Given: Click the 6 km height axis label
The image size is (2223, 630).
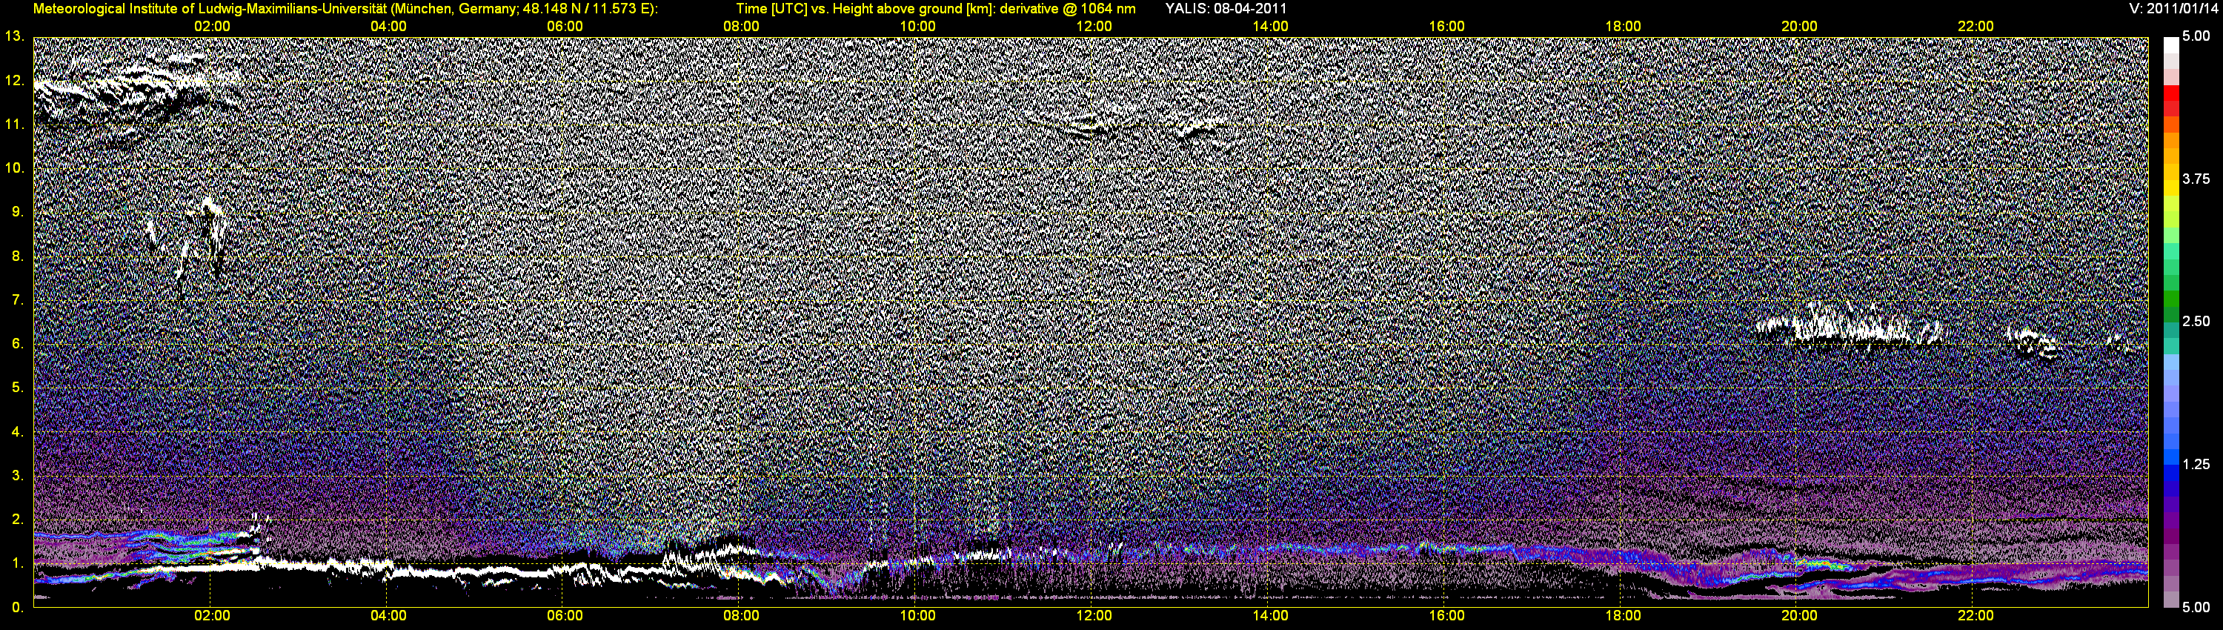Looking at the screenshot, I should 16,343.
